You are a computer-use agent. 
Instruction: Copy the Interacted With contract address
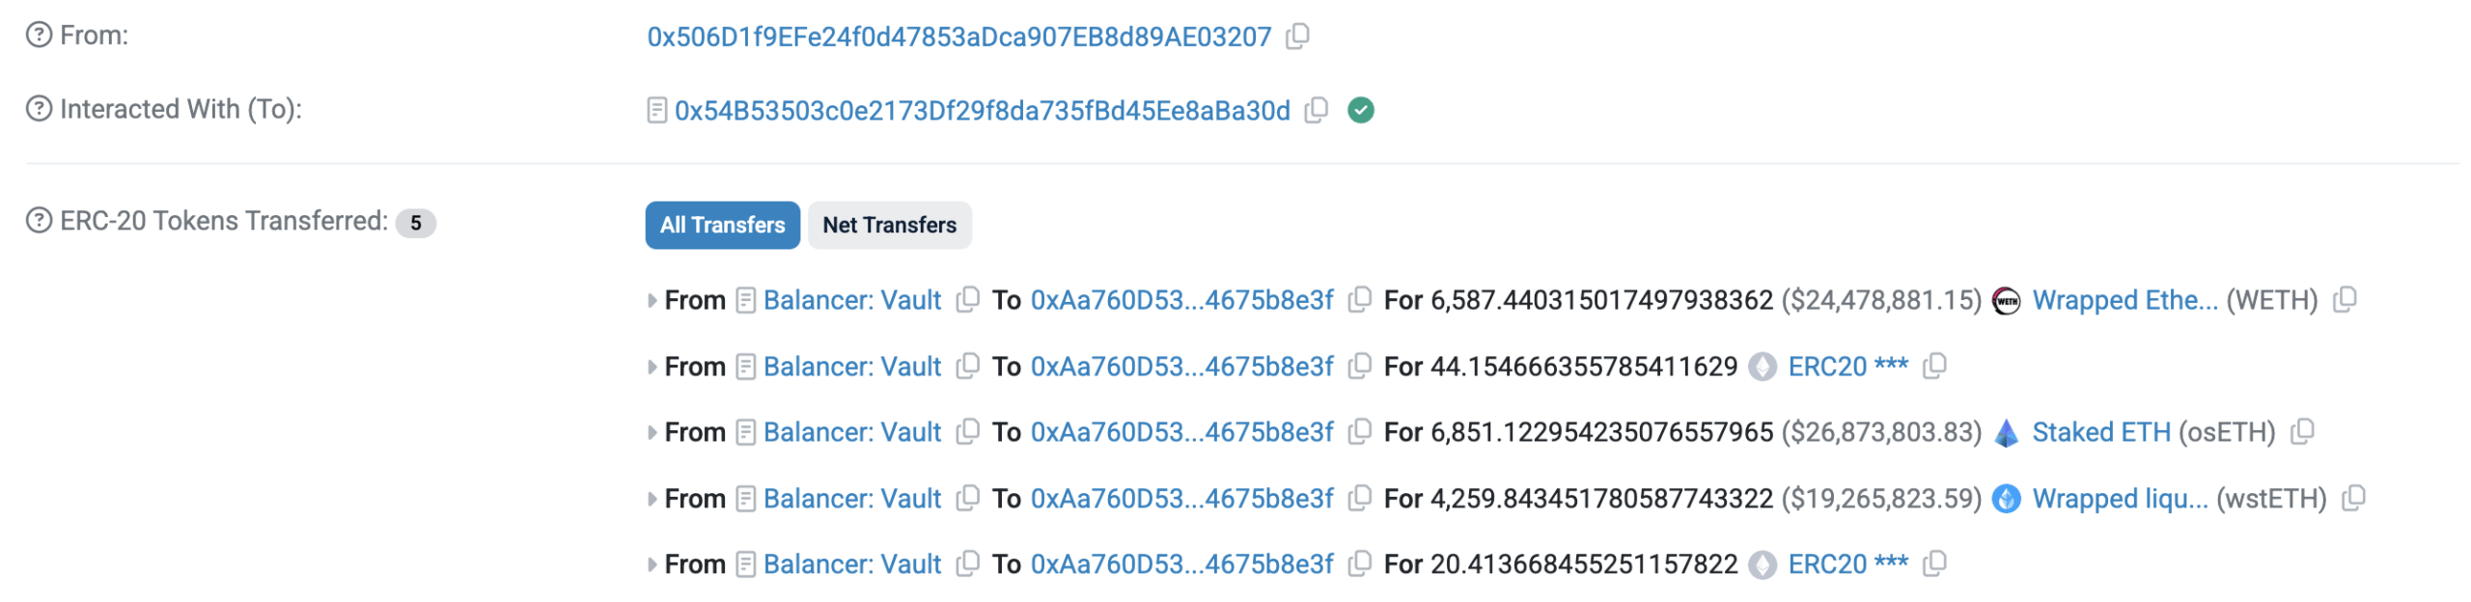click(x=1316, y=110)
